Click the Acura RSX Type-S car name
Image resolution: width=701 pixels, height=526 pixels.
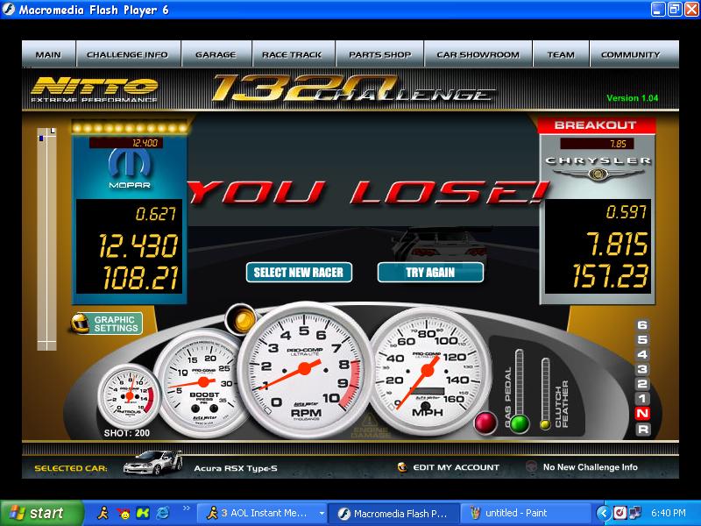236,468
